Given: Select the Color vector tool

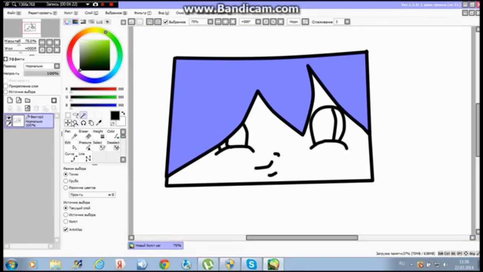Looking at the screenshot, I should point(114,134).
